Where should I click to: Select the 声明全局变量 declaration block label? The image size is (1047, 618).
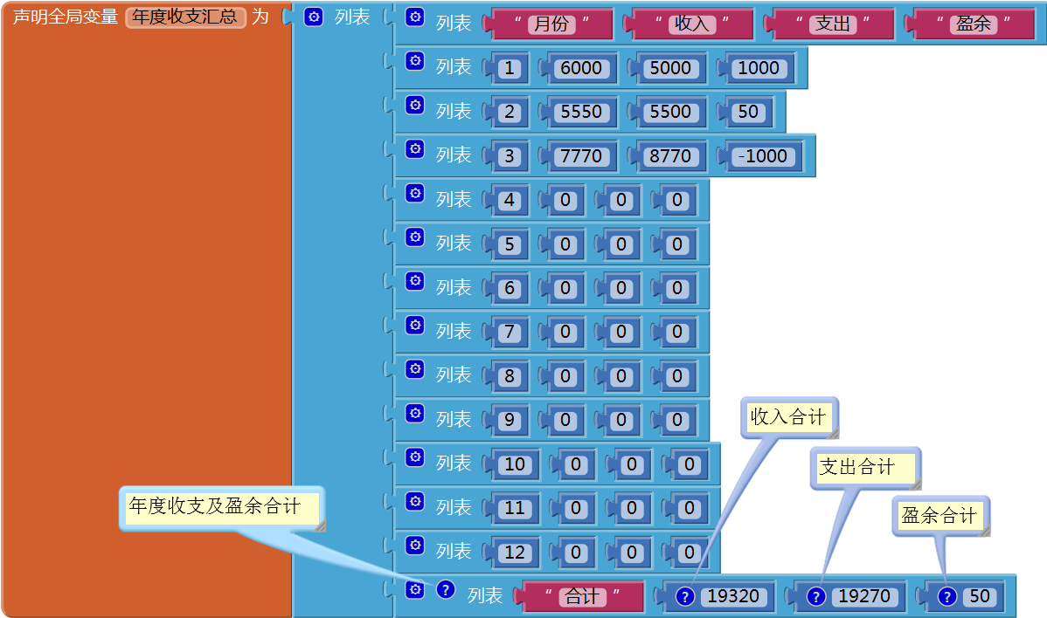pyautogui.click(x=66, y=17)
